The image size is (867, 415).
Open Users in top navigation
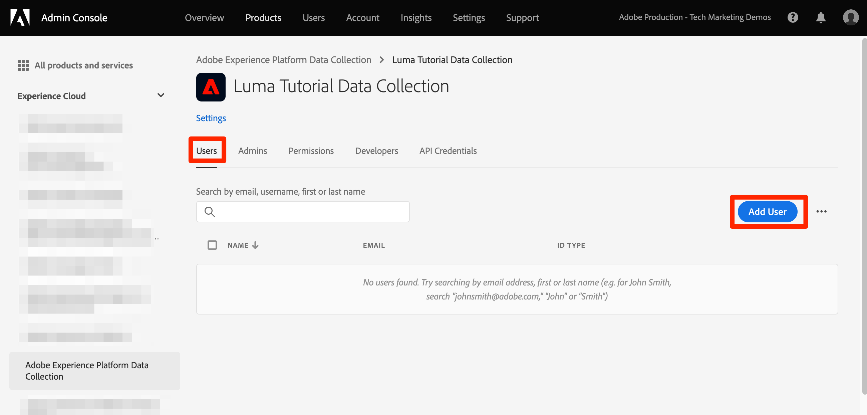[313, 17]
